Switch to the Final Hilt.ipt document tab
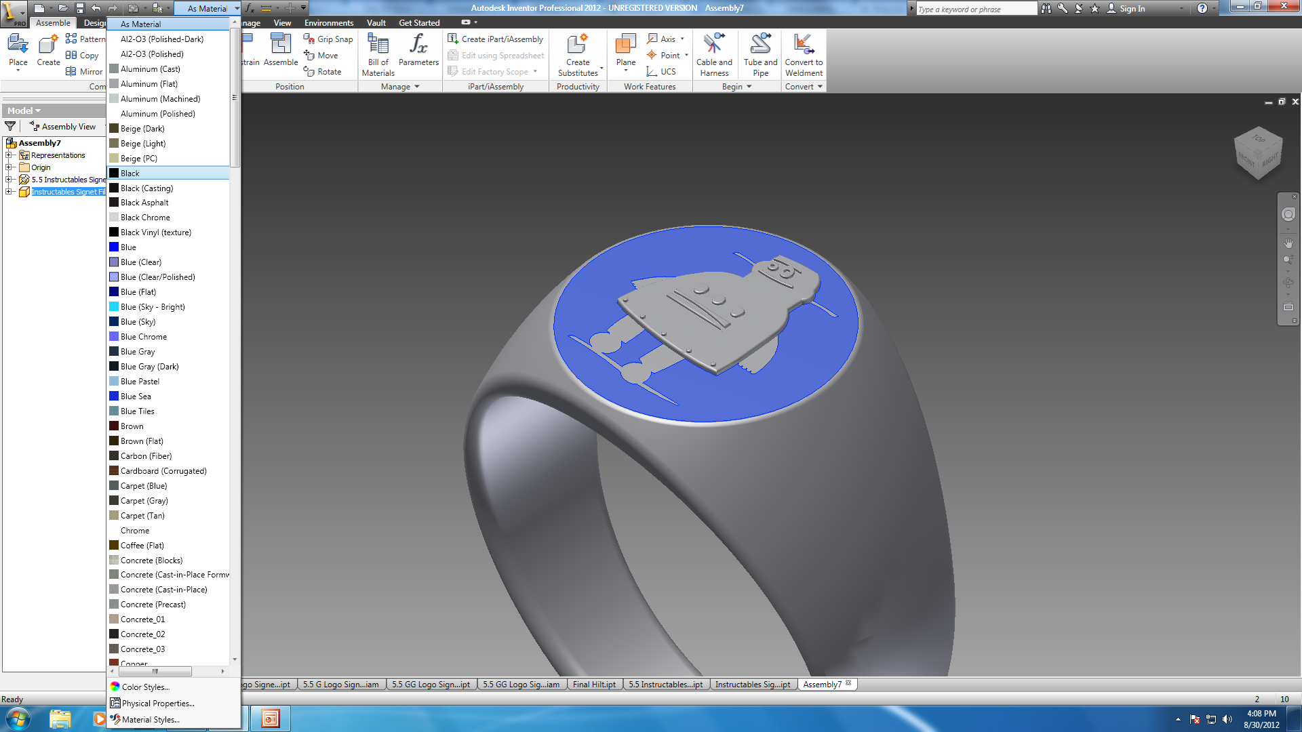This screenshot has width=1302, height=732. pos(594,685)
